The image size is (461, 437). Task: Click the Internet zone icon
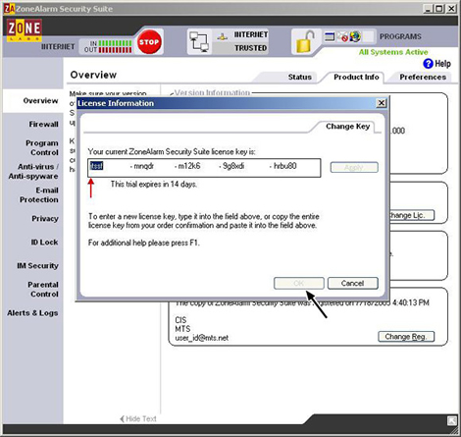pos(223,36)
